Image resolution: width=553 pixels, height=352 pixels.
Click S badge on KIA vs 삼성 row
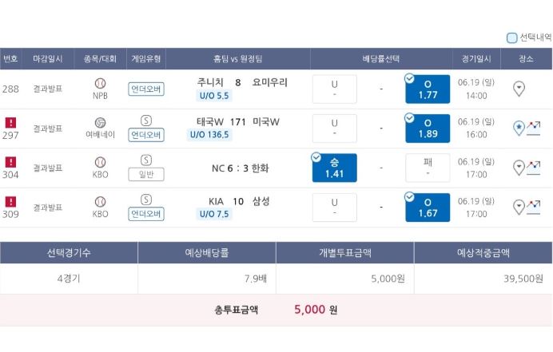[146, 200]
